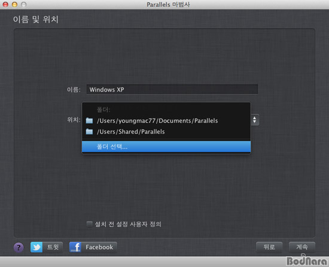
Task: Click the 위치 dropdown stepper arrows
Action: [255, 120]
